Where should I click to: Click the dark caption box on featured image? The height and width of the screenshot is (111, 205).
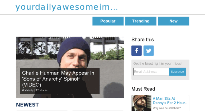(60, 81)
